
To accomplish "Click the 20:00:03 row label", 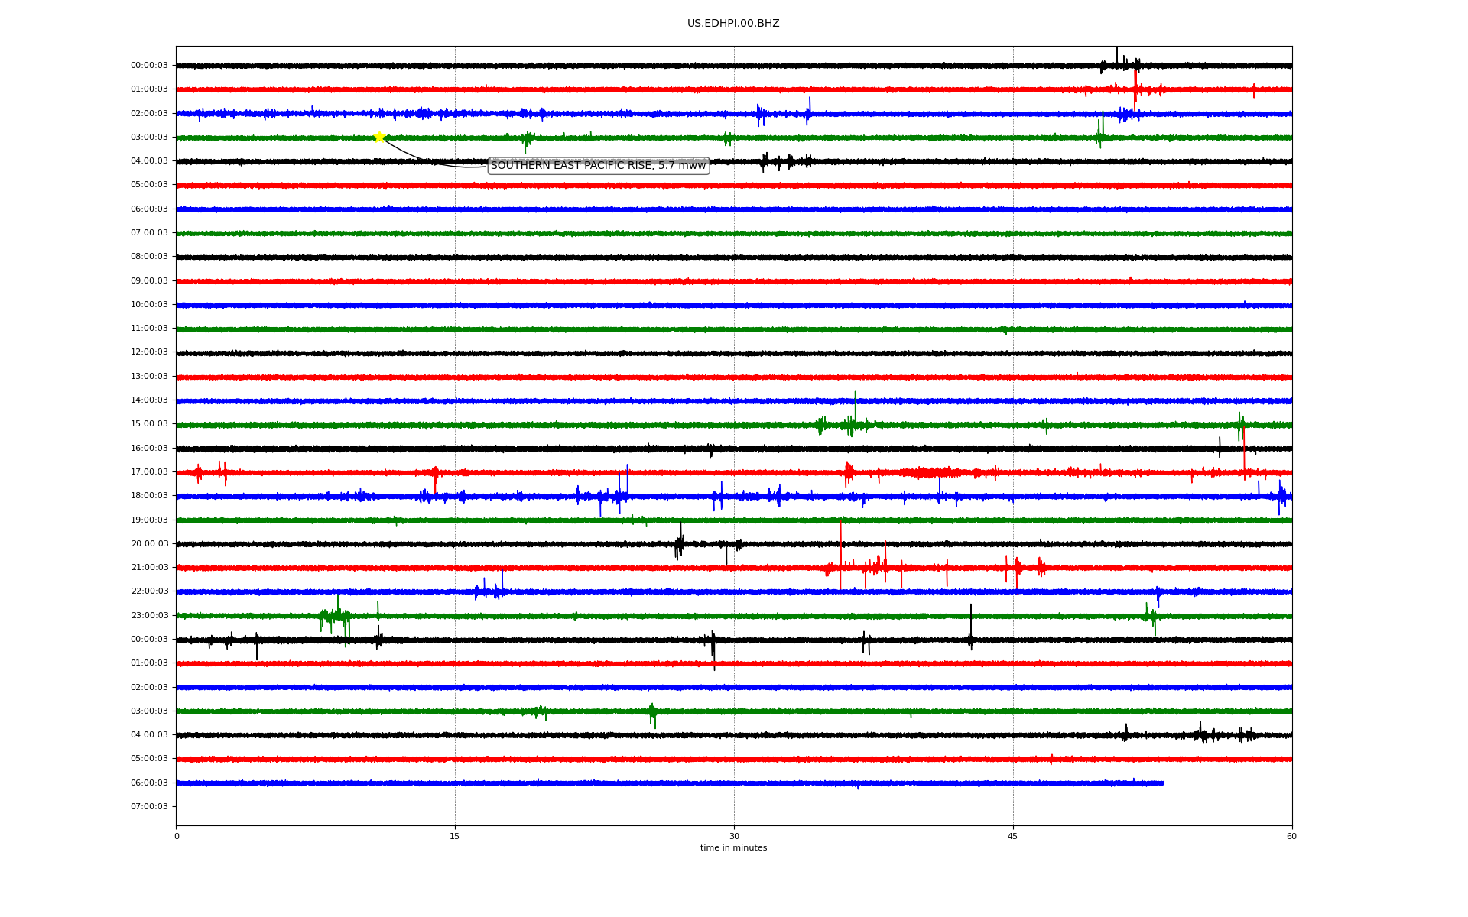I will 149,544.
